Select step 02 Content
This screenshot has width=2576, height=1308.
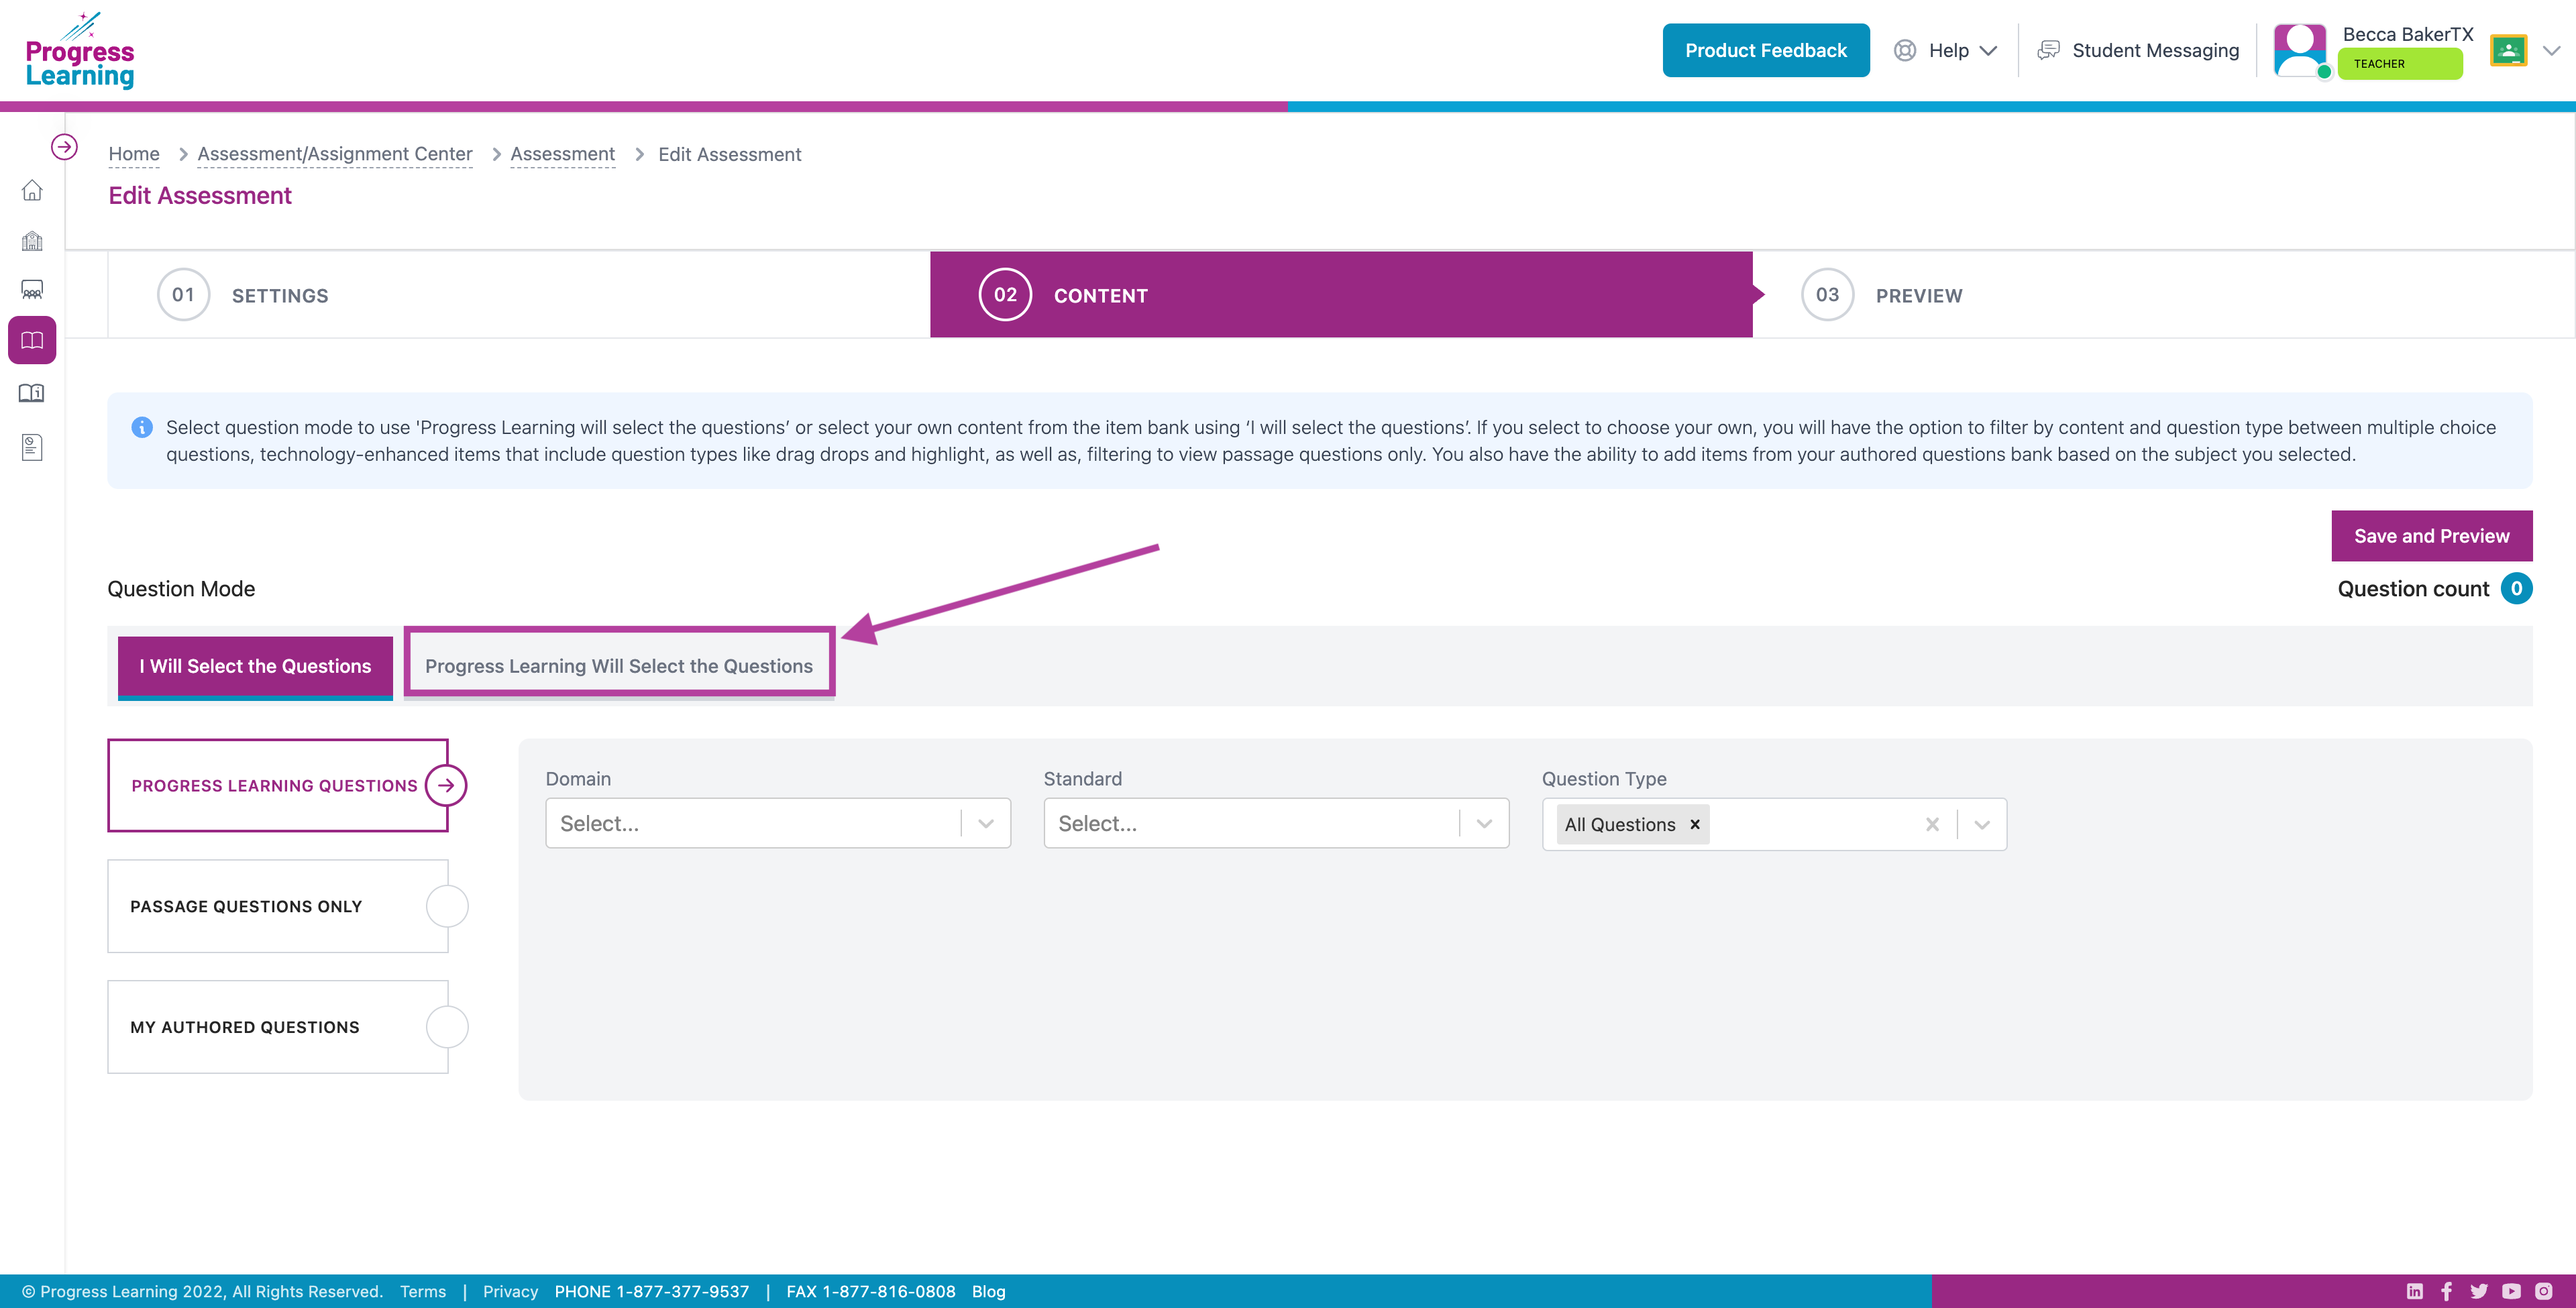click(x=1341, y=294)
